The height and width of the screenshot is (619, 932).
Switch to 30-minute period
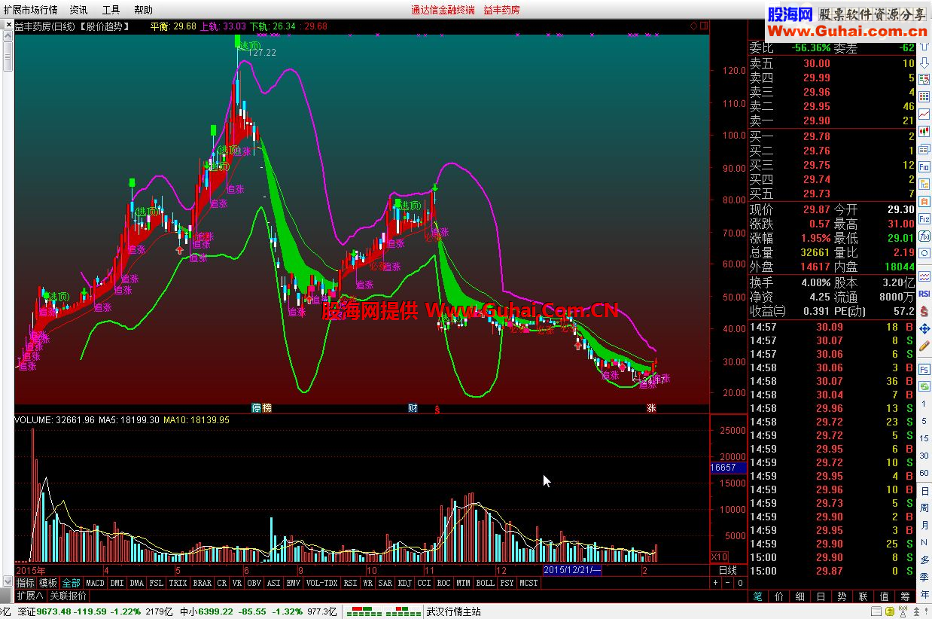tap(924, 456)
